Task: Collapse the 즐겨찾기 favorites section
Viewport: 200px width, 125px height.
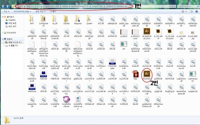Action: click(x=2, y=17)
